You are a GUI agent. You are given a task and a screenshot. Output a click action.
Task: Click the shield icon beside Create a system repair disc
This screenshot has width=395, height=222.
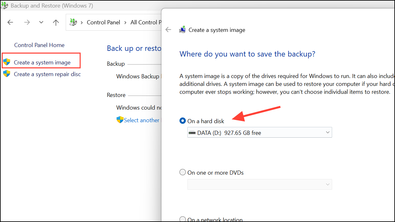[7, 74]
